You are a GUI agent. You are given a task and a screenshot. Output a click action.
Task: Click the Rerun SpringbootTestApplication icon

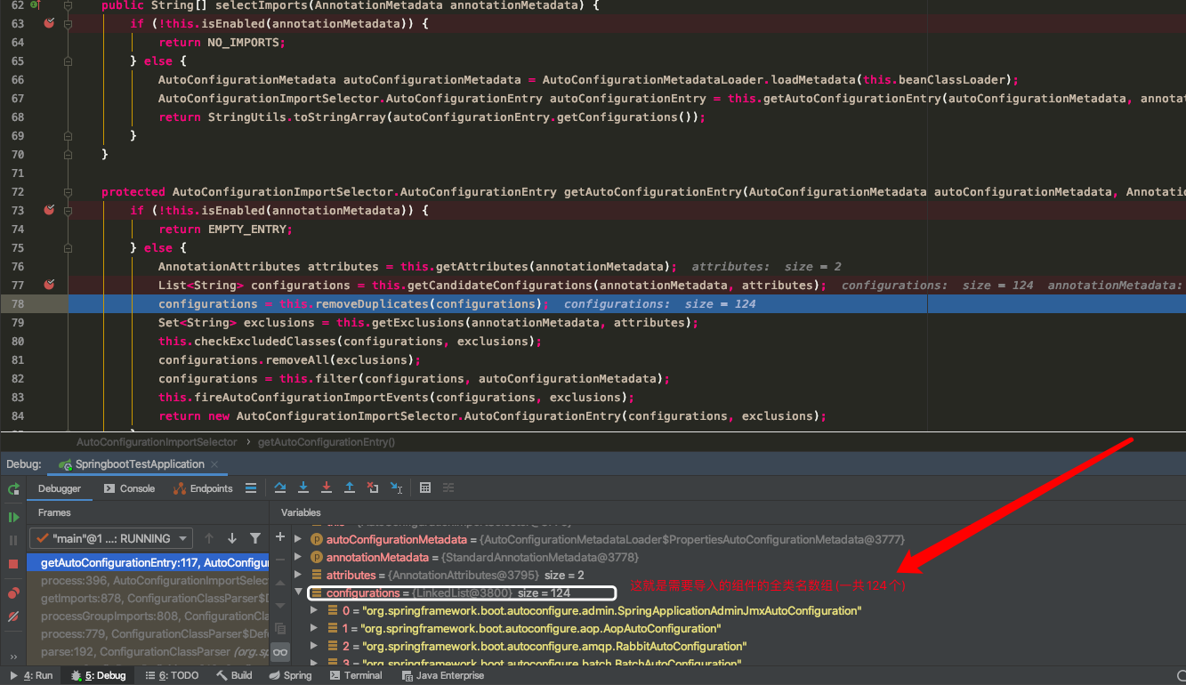13,489
